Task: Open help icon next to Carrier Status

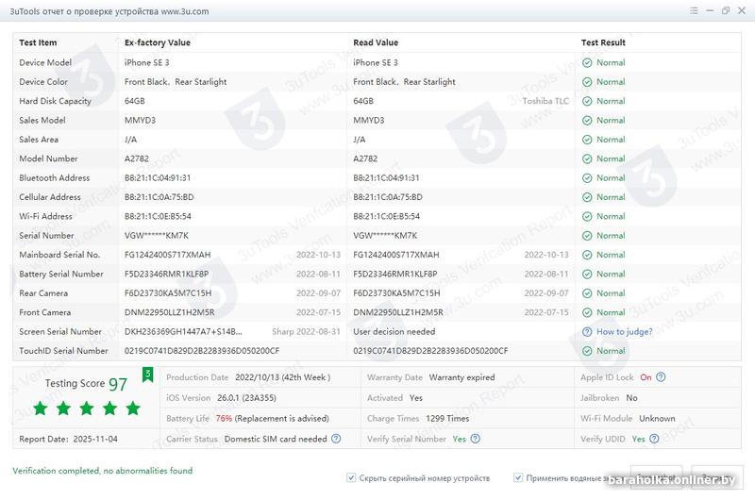Action: coord(336,439)
